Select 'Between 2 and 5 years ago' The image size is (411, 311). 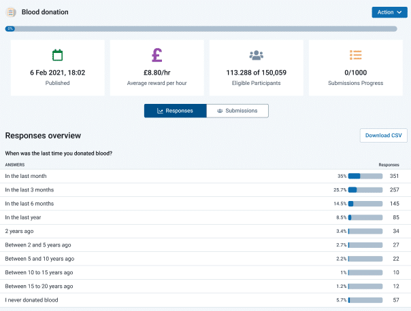click(205, 245)
